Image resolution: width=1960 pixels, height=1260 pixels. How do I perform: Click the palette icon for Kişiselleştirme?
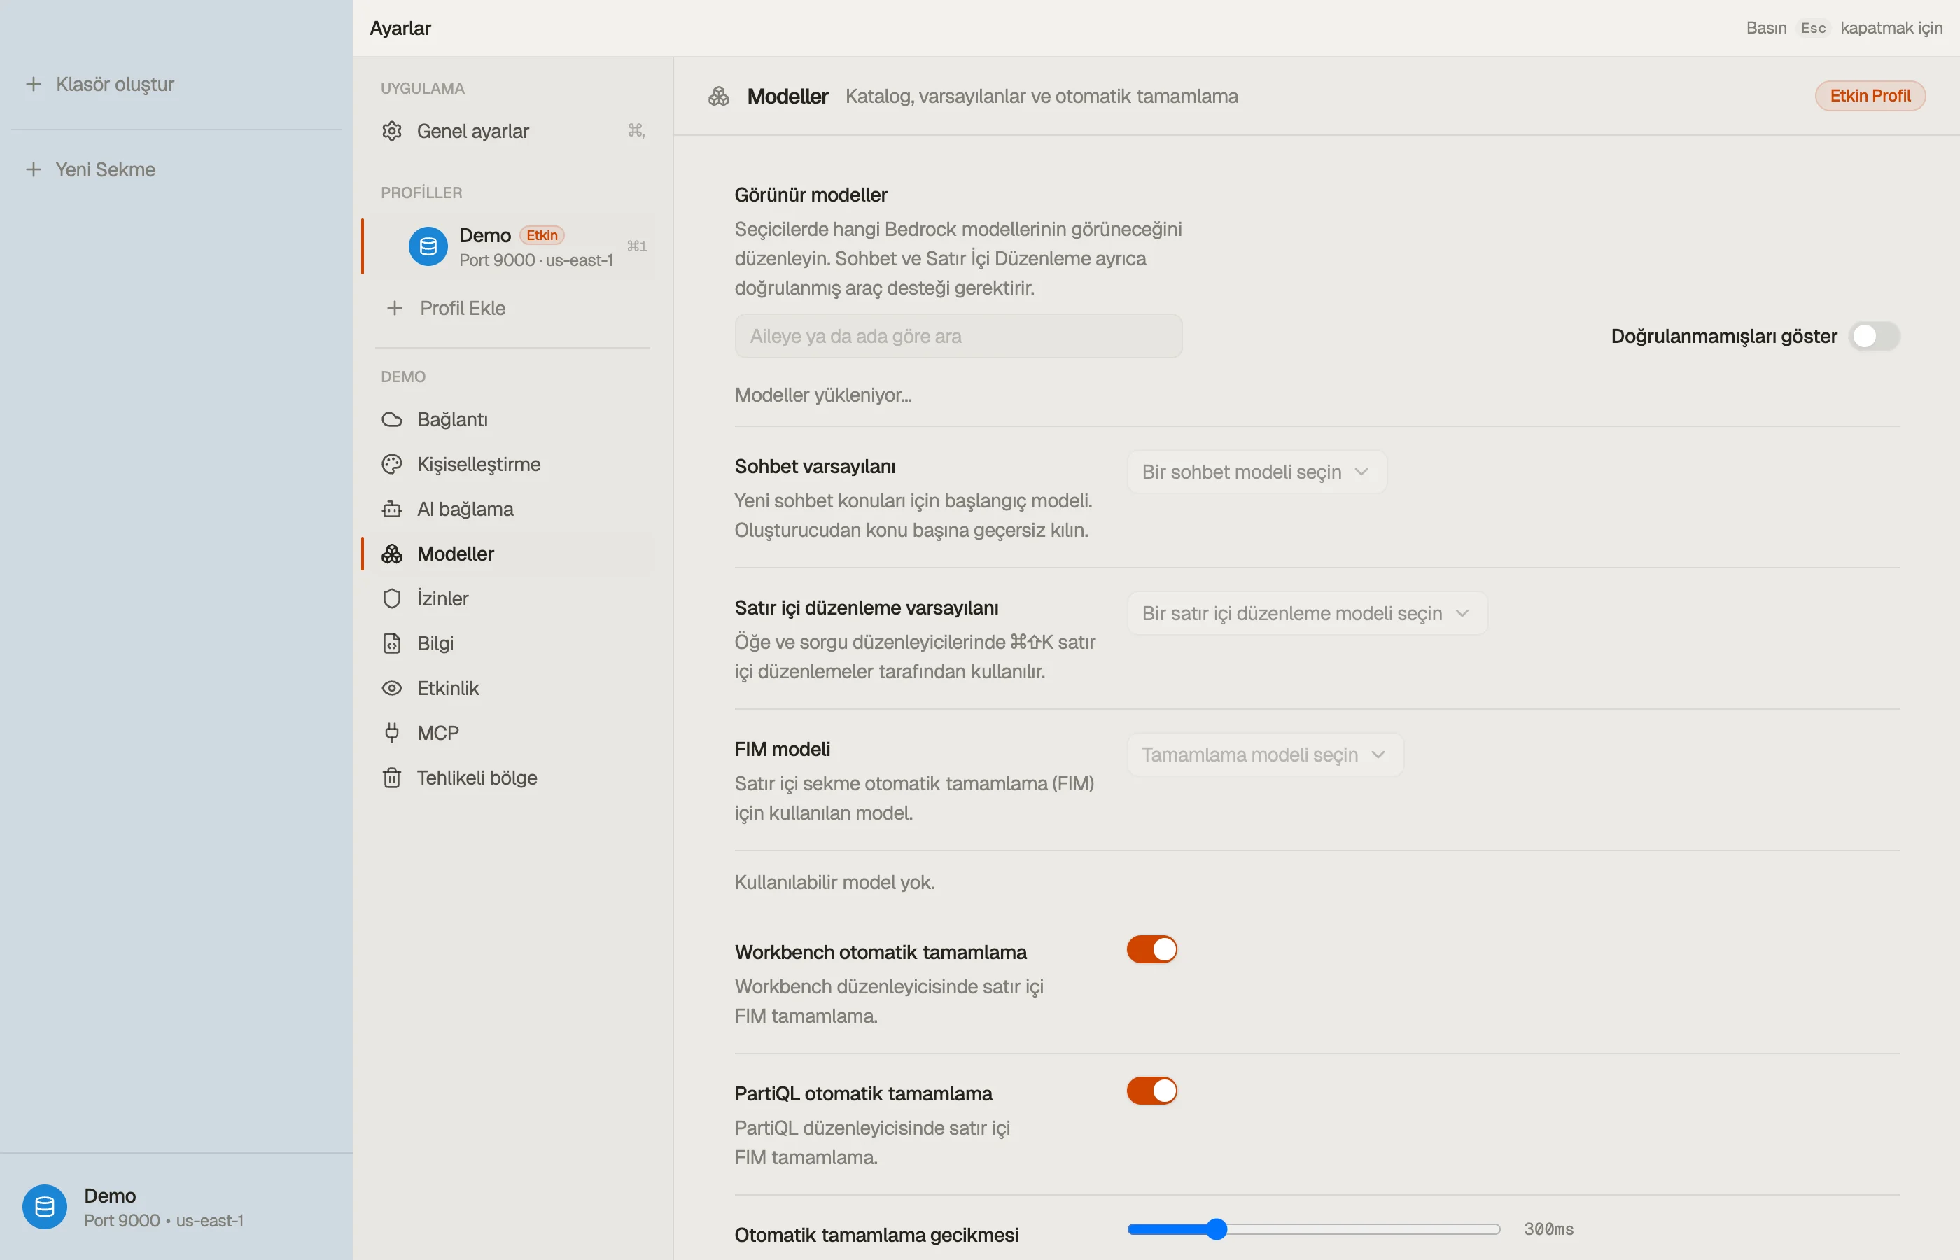(x=392, y=465)
